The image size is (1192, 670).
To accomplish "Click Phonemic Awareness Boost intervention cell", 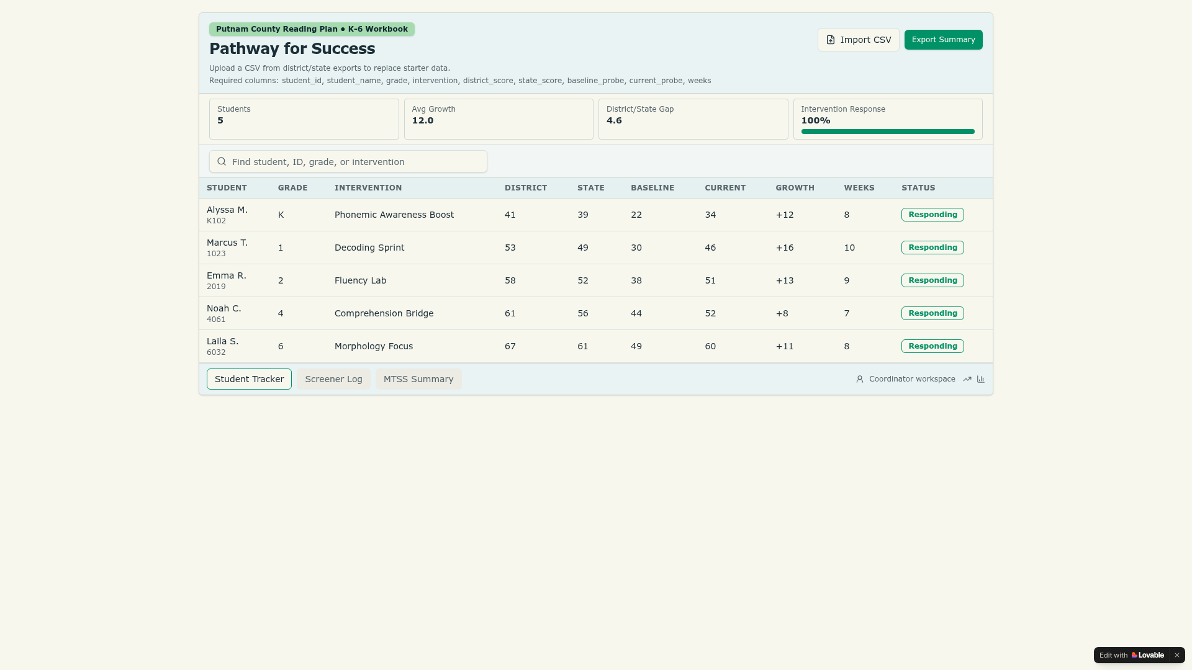I will click(x=394, y=215).
